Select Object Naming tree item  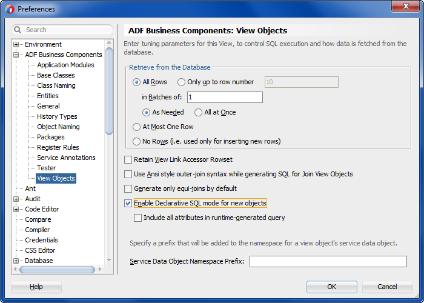pyautogui.click(x=58, y=127)
